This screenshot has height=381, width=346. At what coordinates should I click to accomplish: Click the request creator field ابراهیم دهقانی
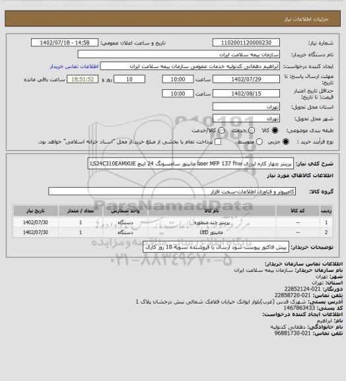(190, 66)
